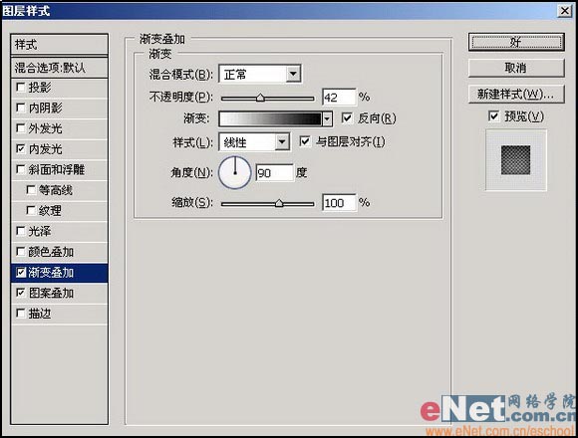Open the gradient picker dropdown arrow
This screenshot has height=438, width=578.
(x=327, y=118)
